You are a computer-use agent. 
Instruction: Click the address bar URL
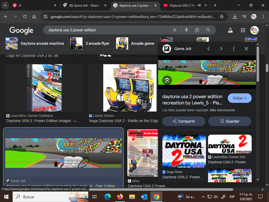(x=132, y=17)
